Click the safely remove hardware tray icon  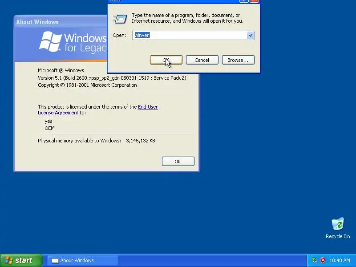314,260
